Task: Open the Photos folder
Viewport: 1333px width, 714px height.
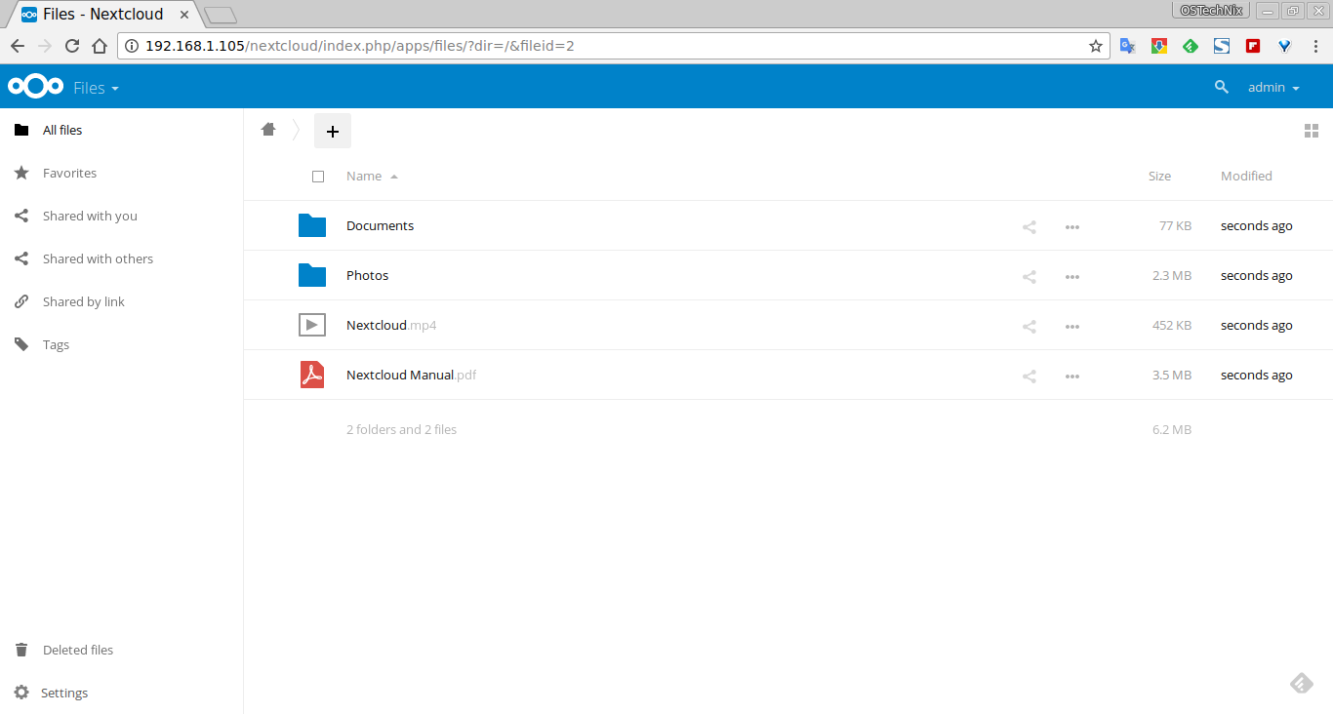Action: 367,275
